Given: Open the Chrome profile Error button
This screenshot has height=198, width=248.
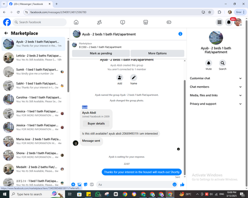Looking at the screenshot, I should point(241,12).
